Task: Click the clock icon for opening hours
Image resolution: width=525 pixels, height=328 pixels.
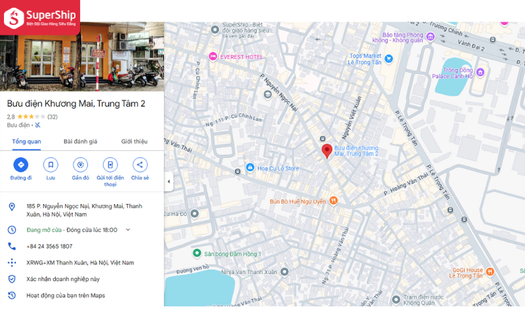Action: [12, 230]
